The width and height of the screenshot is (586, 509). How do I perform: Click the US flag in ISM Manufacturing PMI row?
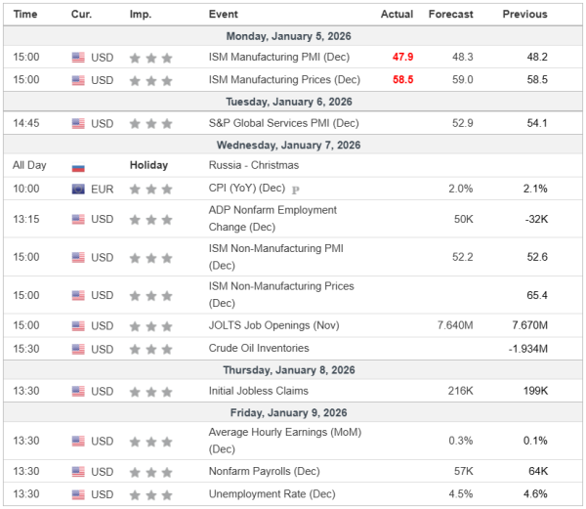[x=78, y=57]
